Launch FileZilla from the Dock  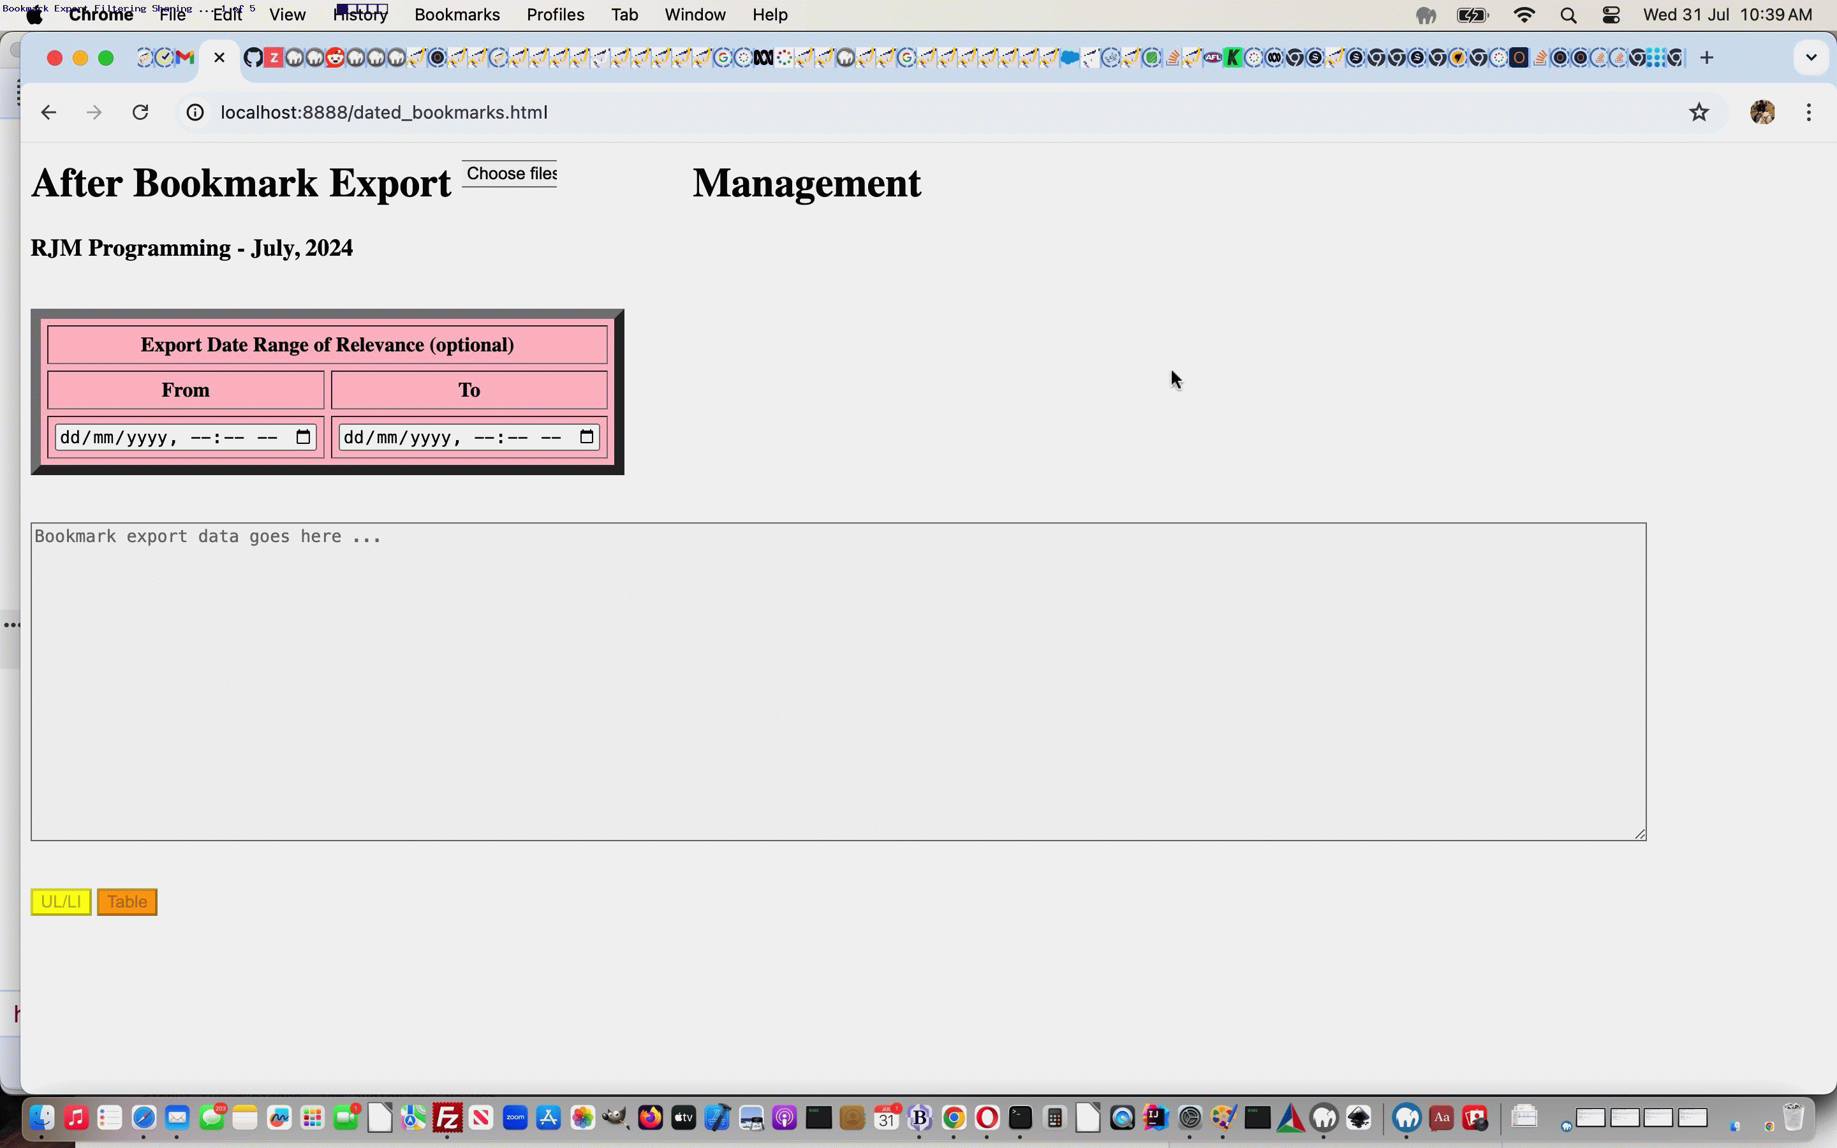[448, 1117]
